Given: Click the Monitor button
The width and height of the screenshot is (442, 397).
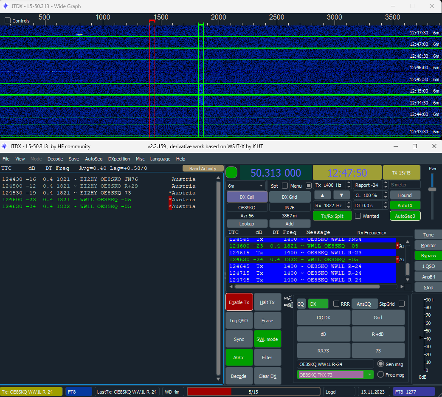Looking at the screenshot, I should [428, 245].
